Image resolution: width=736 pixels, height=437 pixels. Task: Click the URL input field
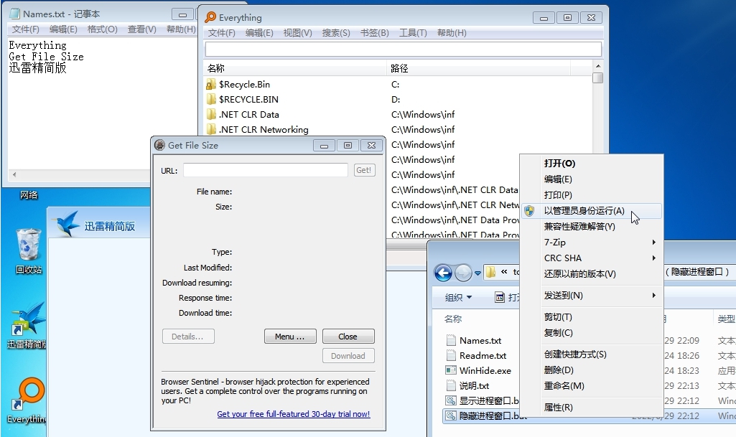(266, 170)
